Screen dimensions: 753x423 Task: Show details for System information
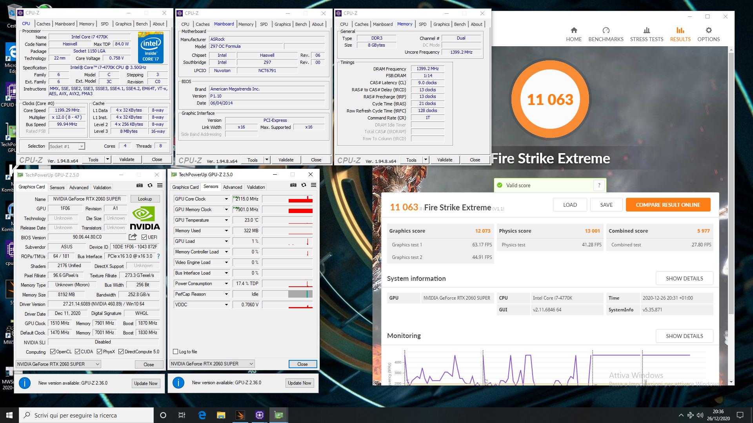684,278
